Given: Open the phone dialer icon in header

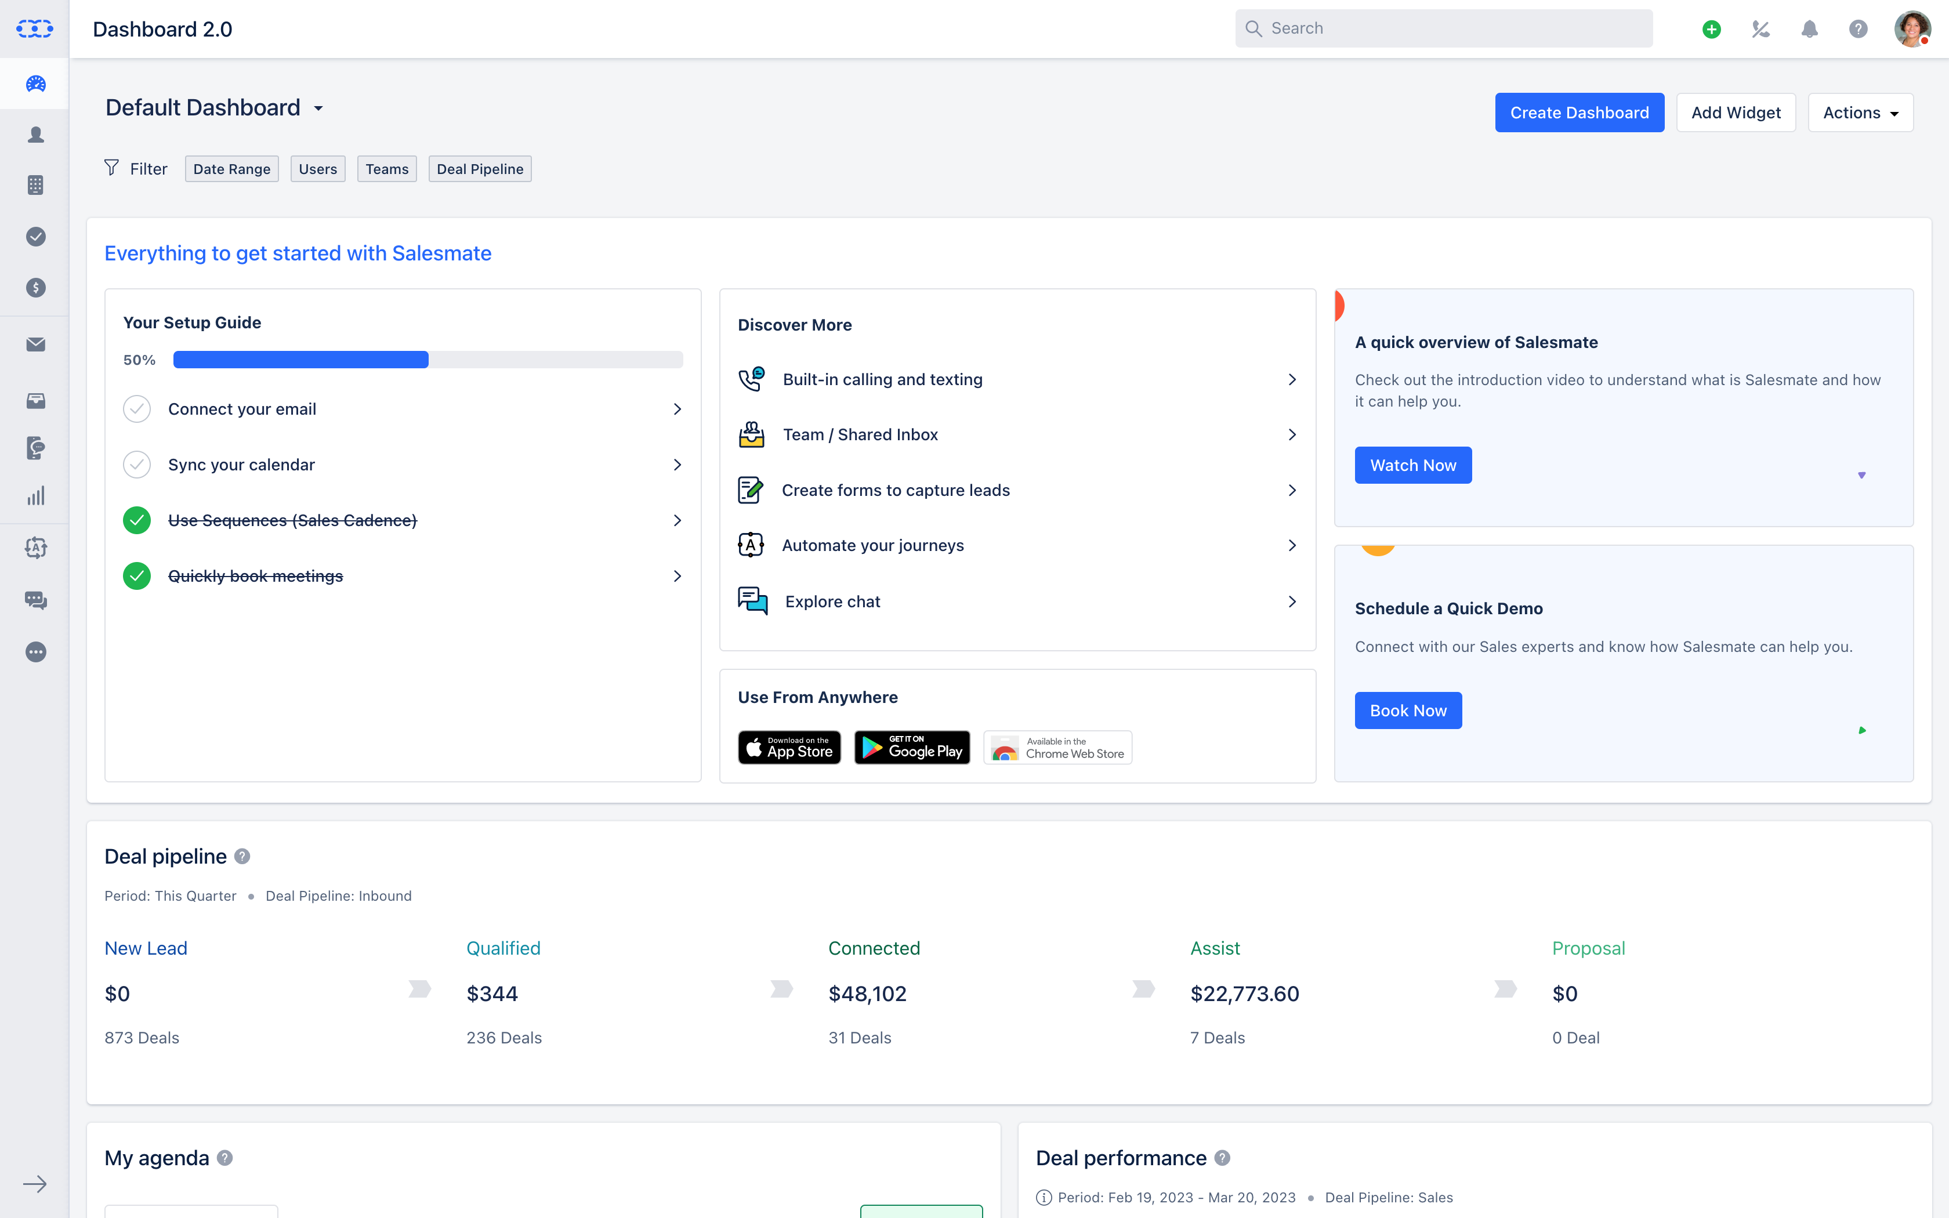Looking at the screenshot, I should [x=1760, y=29].
